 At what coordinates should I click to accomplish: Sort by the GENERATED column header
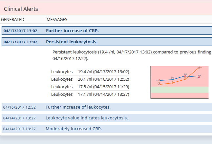pos(12,20)
